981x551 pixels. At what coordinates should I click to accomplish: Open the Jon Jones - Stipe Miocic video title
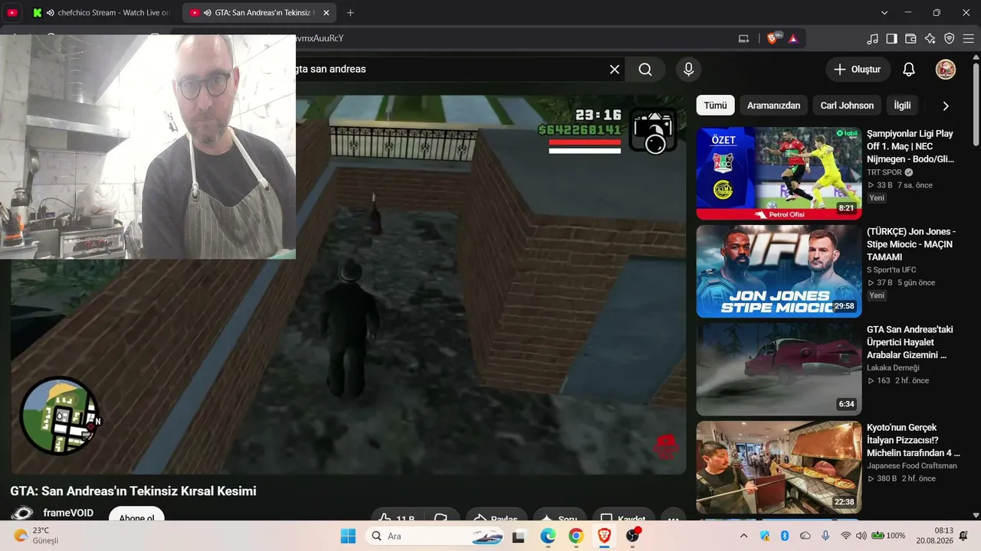click(x=911, y=244)
